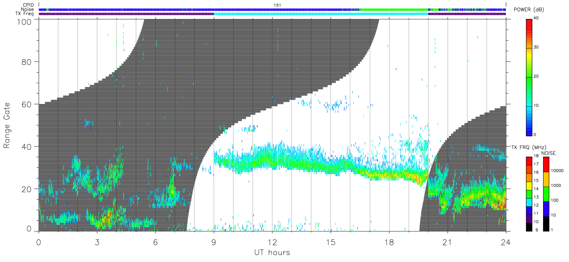Screen dimensions: 569x262
Task: Pick the orange segment of NOISE scale
Action: click(x=547, y=179)
